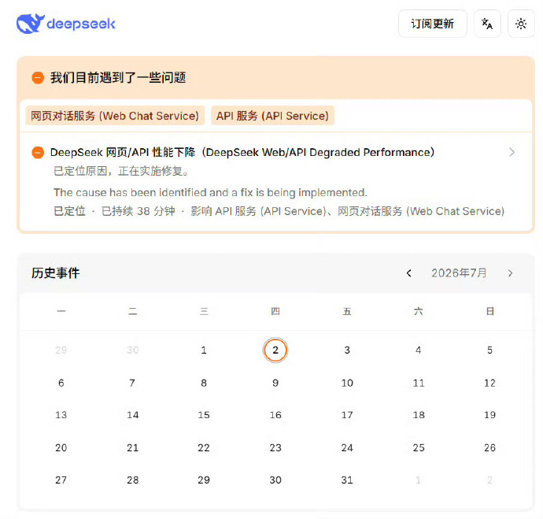
Task: Select highlighted day 2 in July row
Action: click(x=275, y=350)
